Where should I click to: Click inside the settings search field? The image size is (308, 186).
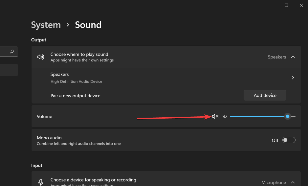click(x=5, y=52)
